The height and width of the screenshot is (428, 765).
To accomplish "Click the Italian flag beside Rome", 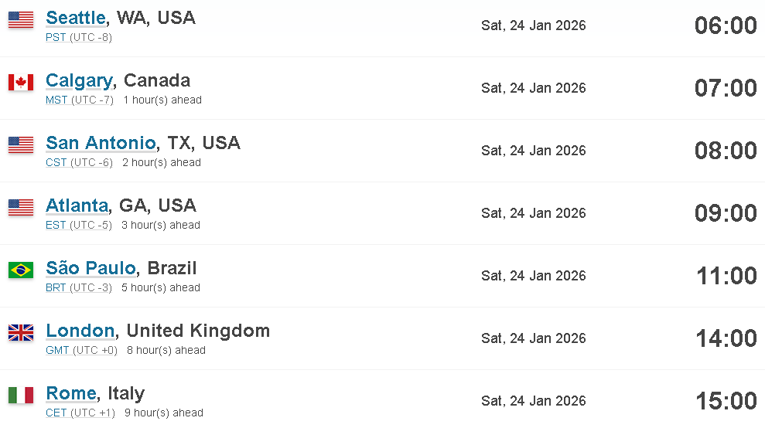I will 21,395.
